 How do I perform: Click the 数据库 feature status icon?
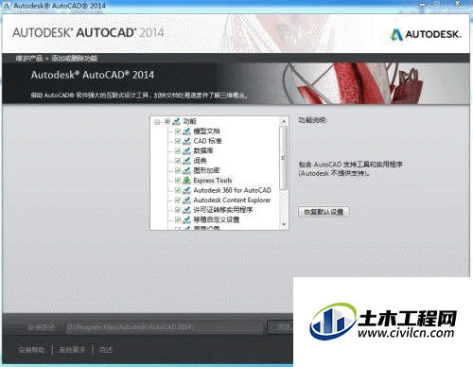(x=186, y=150)
